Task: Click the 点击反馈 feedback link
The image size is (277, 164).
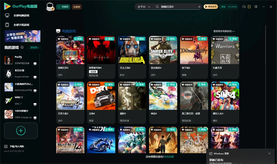Action: [x=169, y=157]
